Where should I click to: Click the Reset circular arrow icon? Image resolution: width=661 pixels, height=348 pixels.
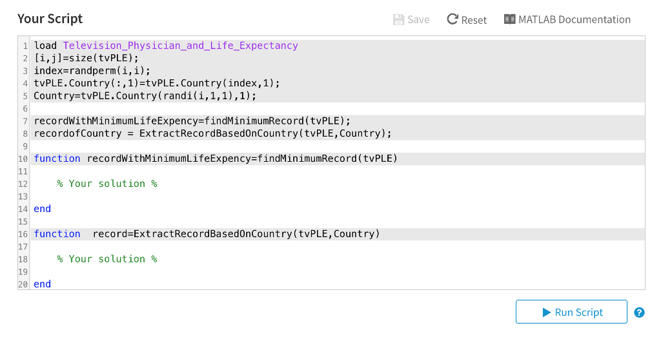click(453, 19)
